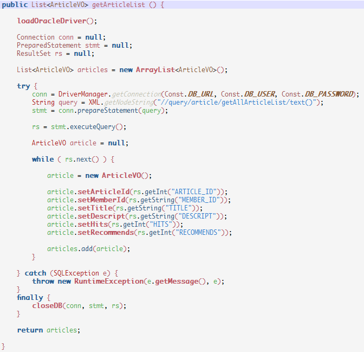Click the "DB_URL" constant
This screenshot has width=364, height=352.
click(201, 94)
